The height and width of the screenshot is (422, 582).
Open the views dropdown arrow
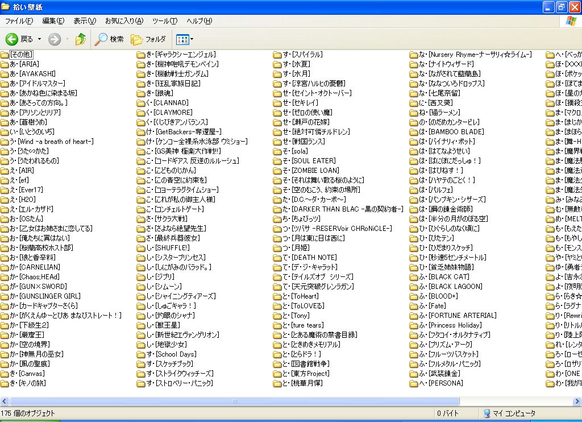click(x=192, y=39)
